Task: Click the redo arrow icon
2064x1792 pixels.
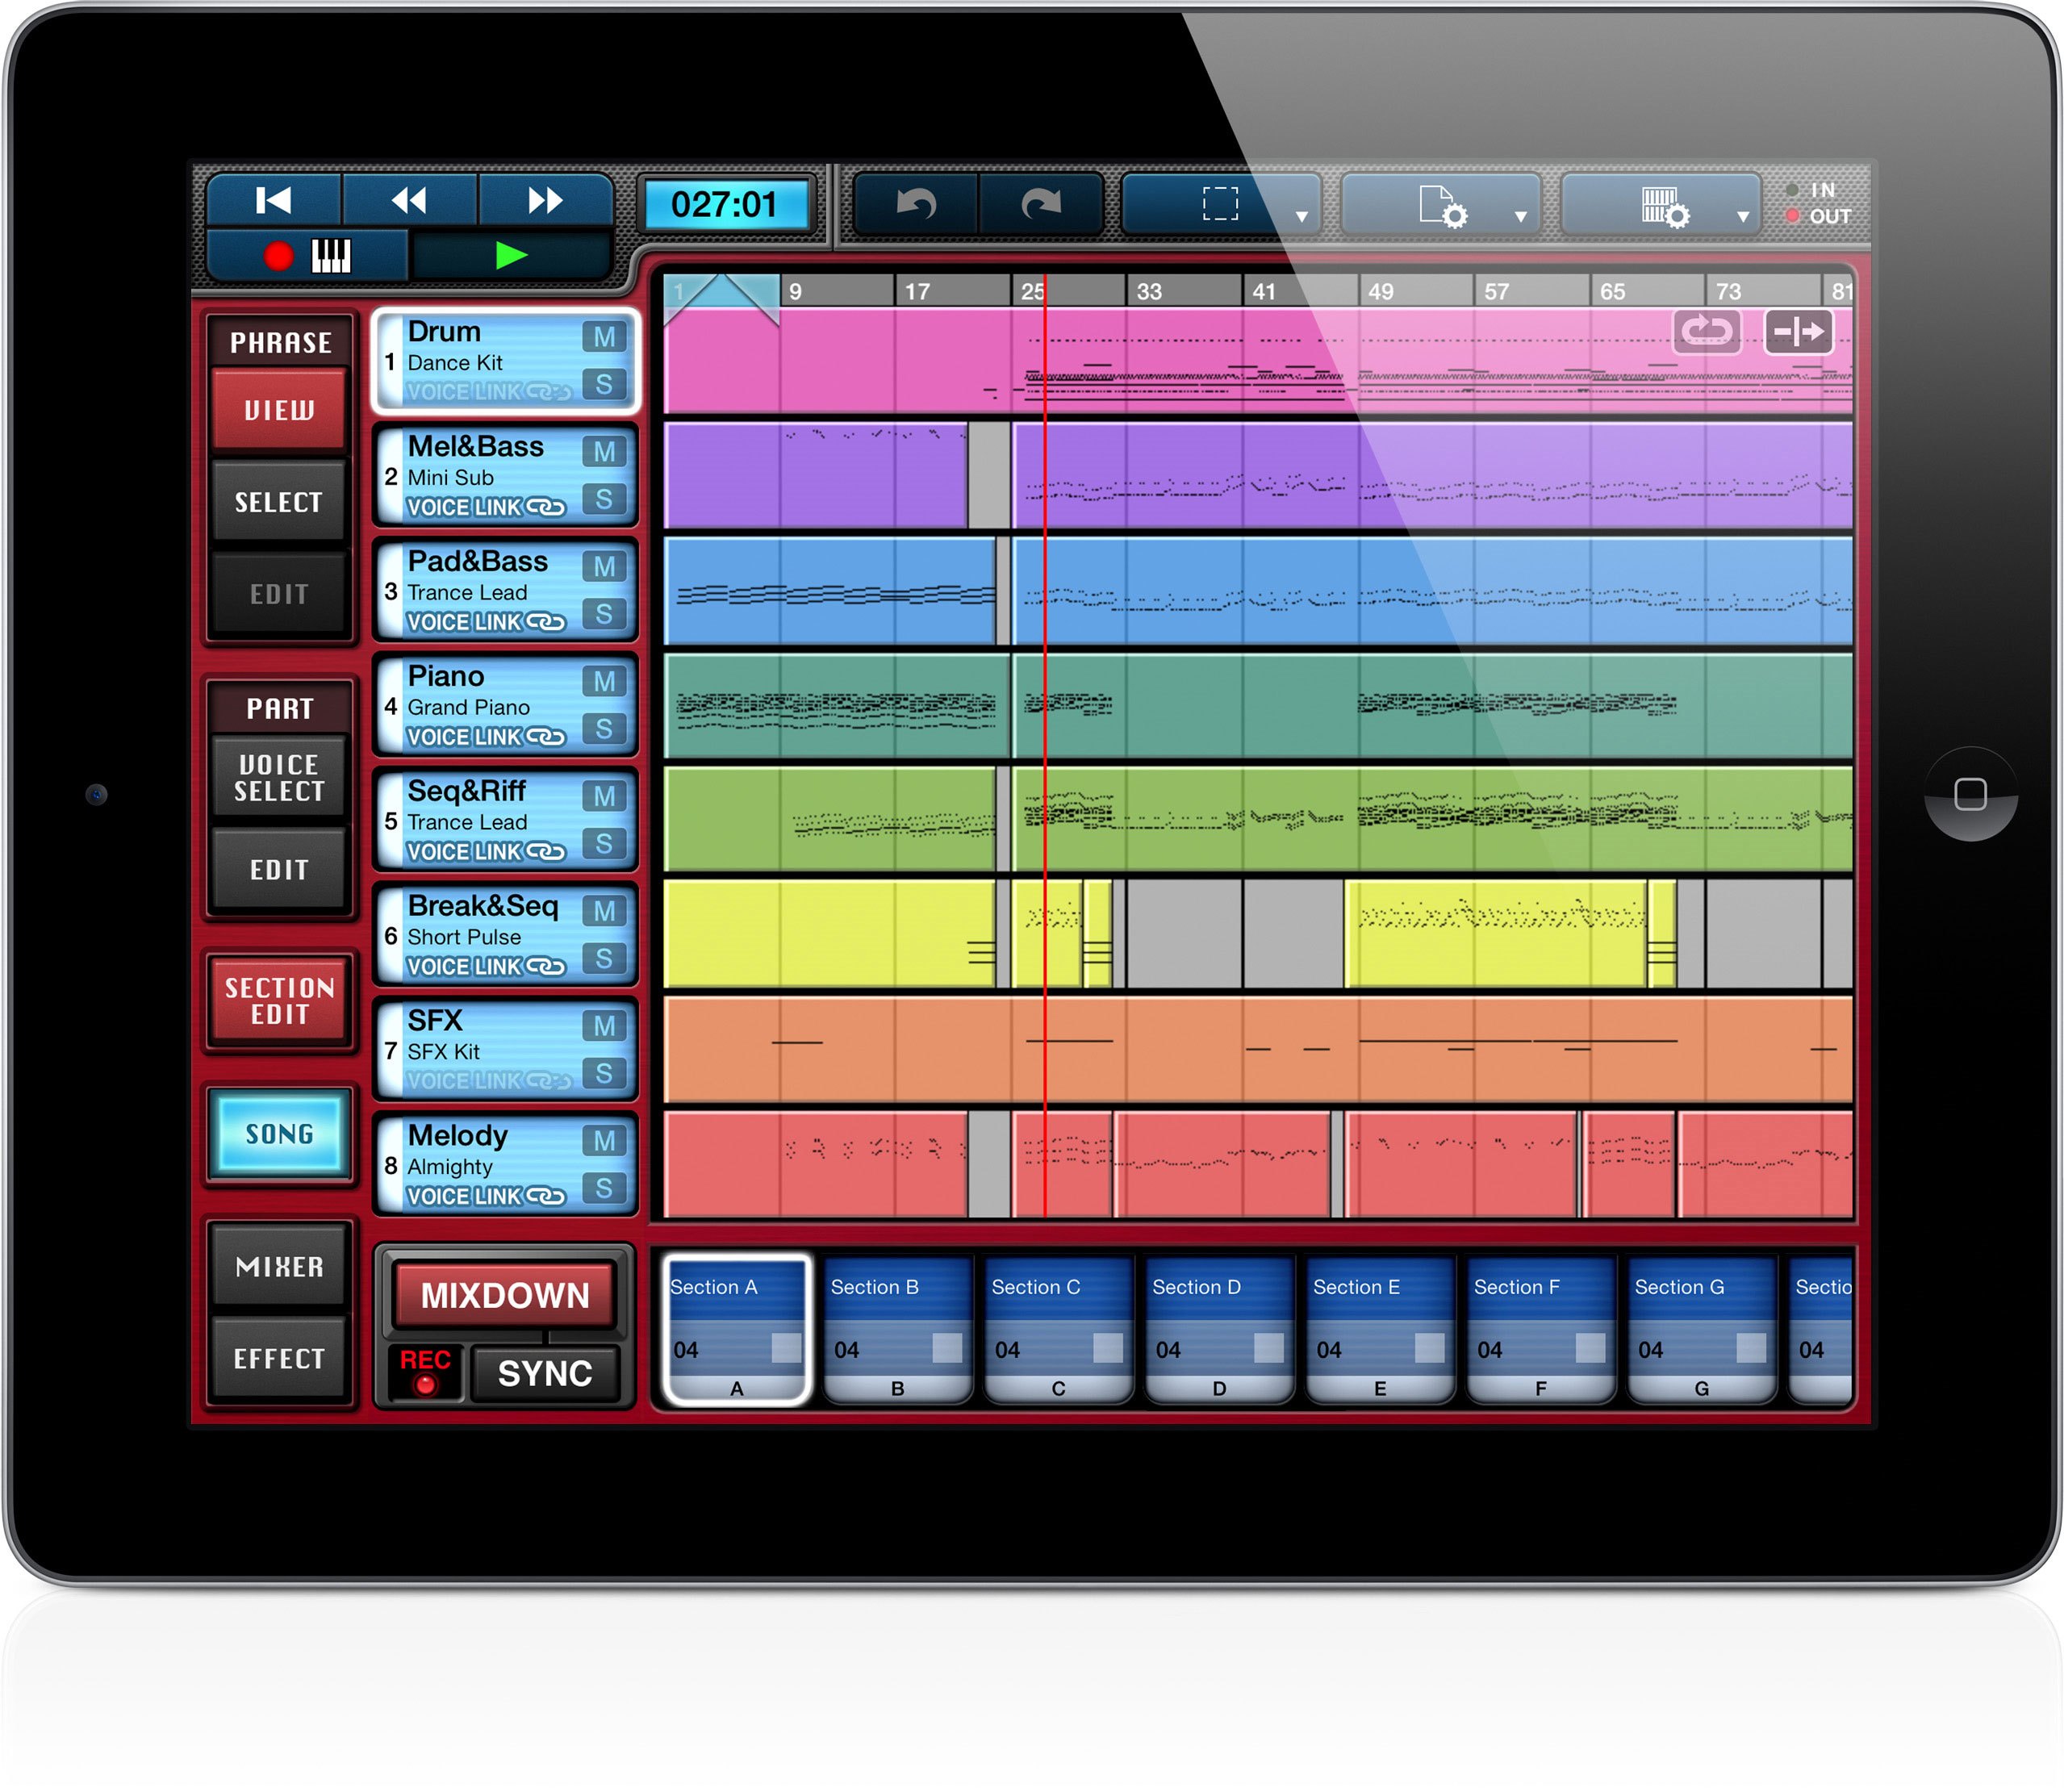Action: click(x=1040, y=204)
